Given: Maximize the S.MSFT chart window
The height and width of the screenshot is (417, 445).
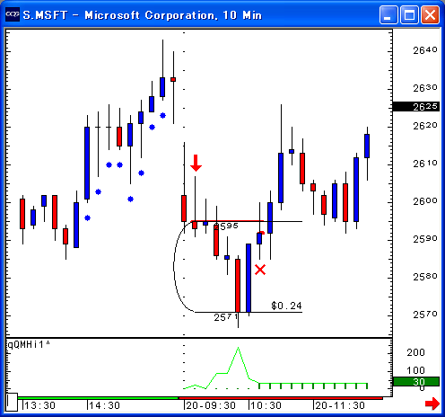Looking at the screenshot, I should pos(409,14).
